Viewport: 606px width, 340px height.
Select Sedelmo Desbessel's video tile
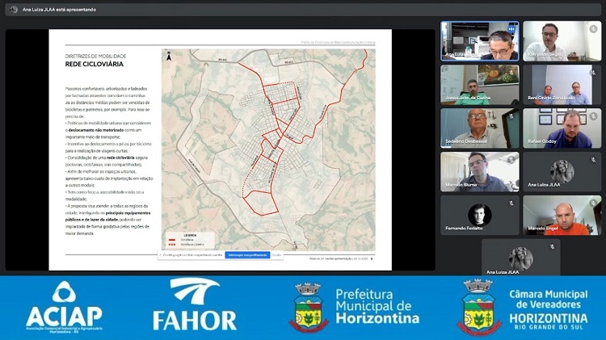(480, 128)
